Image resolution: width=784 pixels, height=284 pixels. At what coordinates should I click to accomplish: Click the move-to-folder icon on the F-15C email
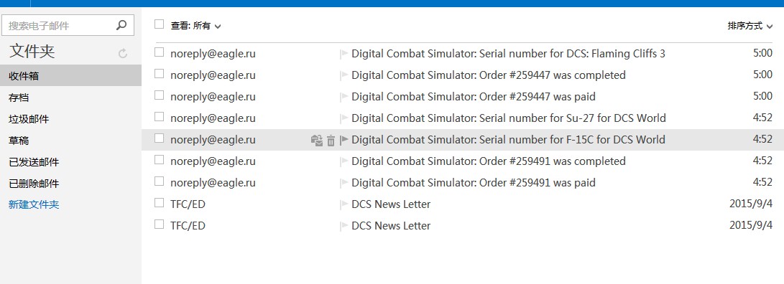click(316, 141)
